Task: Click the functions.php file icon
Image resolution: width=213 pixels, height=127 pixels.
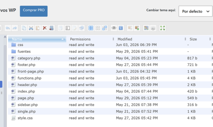Action: [13, 78]
